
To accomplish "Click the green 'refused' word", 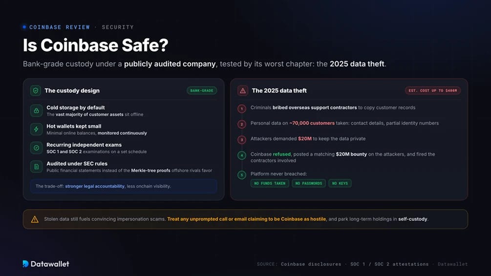I will point(281,154).
